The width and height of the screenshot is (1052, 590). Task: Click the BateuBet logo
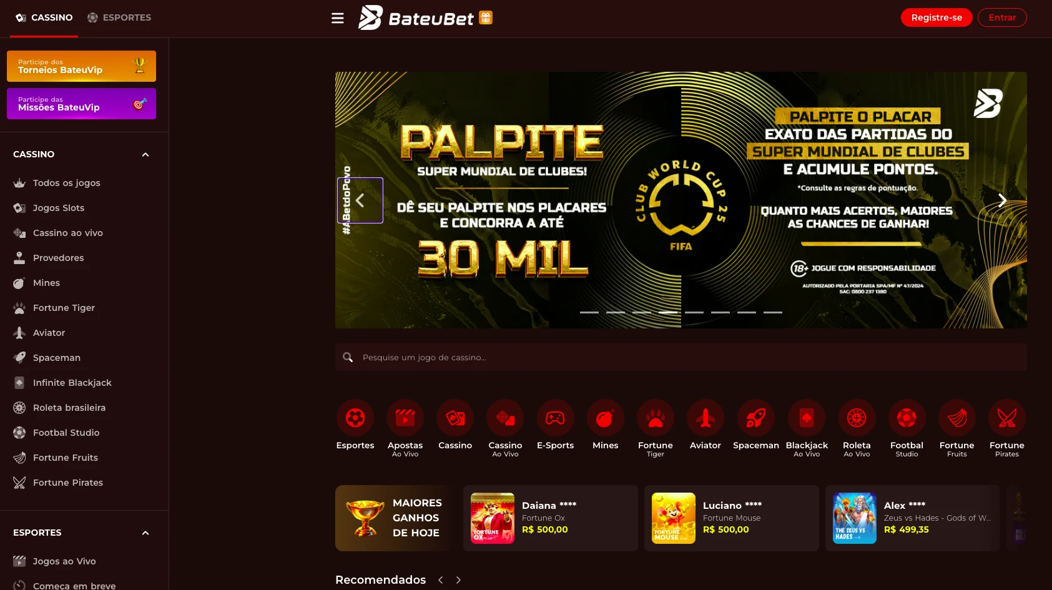coord(416,18)
